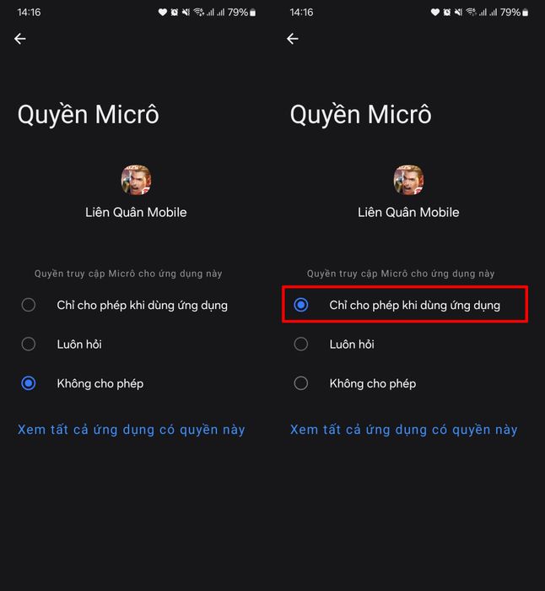
Task: Select 'Luôn hỏi' on right screen
Action: coord(405,344)
